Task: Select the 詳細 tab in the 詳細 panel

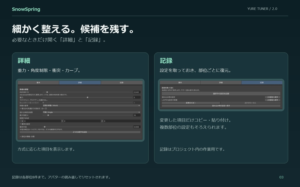Action: pos(80,83)
